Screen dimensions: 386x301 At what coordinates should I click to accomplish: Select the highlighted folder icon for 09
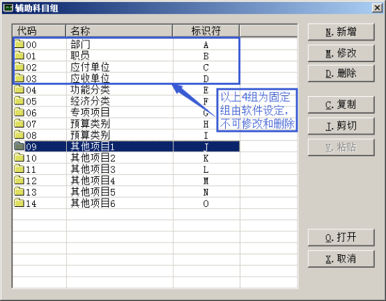coord(19,146)
